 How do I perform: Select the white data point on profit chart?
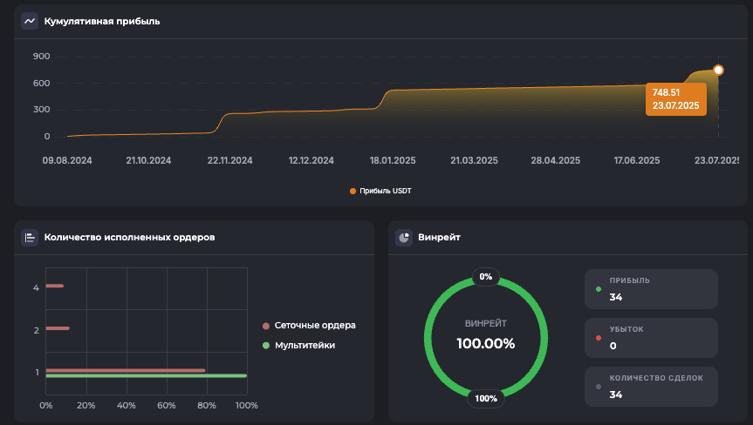[718, 70]
